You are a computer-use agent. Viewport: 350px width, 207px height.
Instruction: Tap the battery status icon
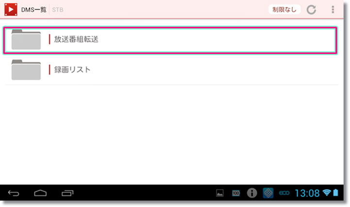[x=335, y=192]
